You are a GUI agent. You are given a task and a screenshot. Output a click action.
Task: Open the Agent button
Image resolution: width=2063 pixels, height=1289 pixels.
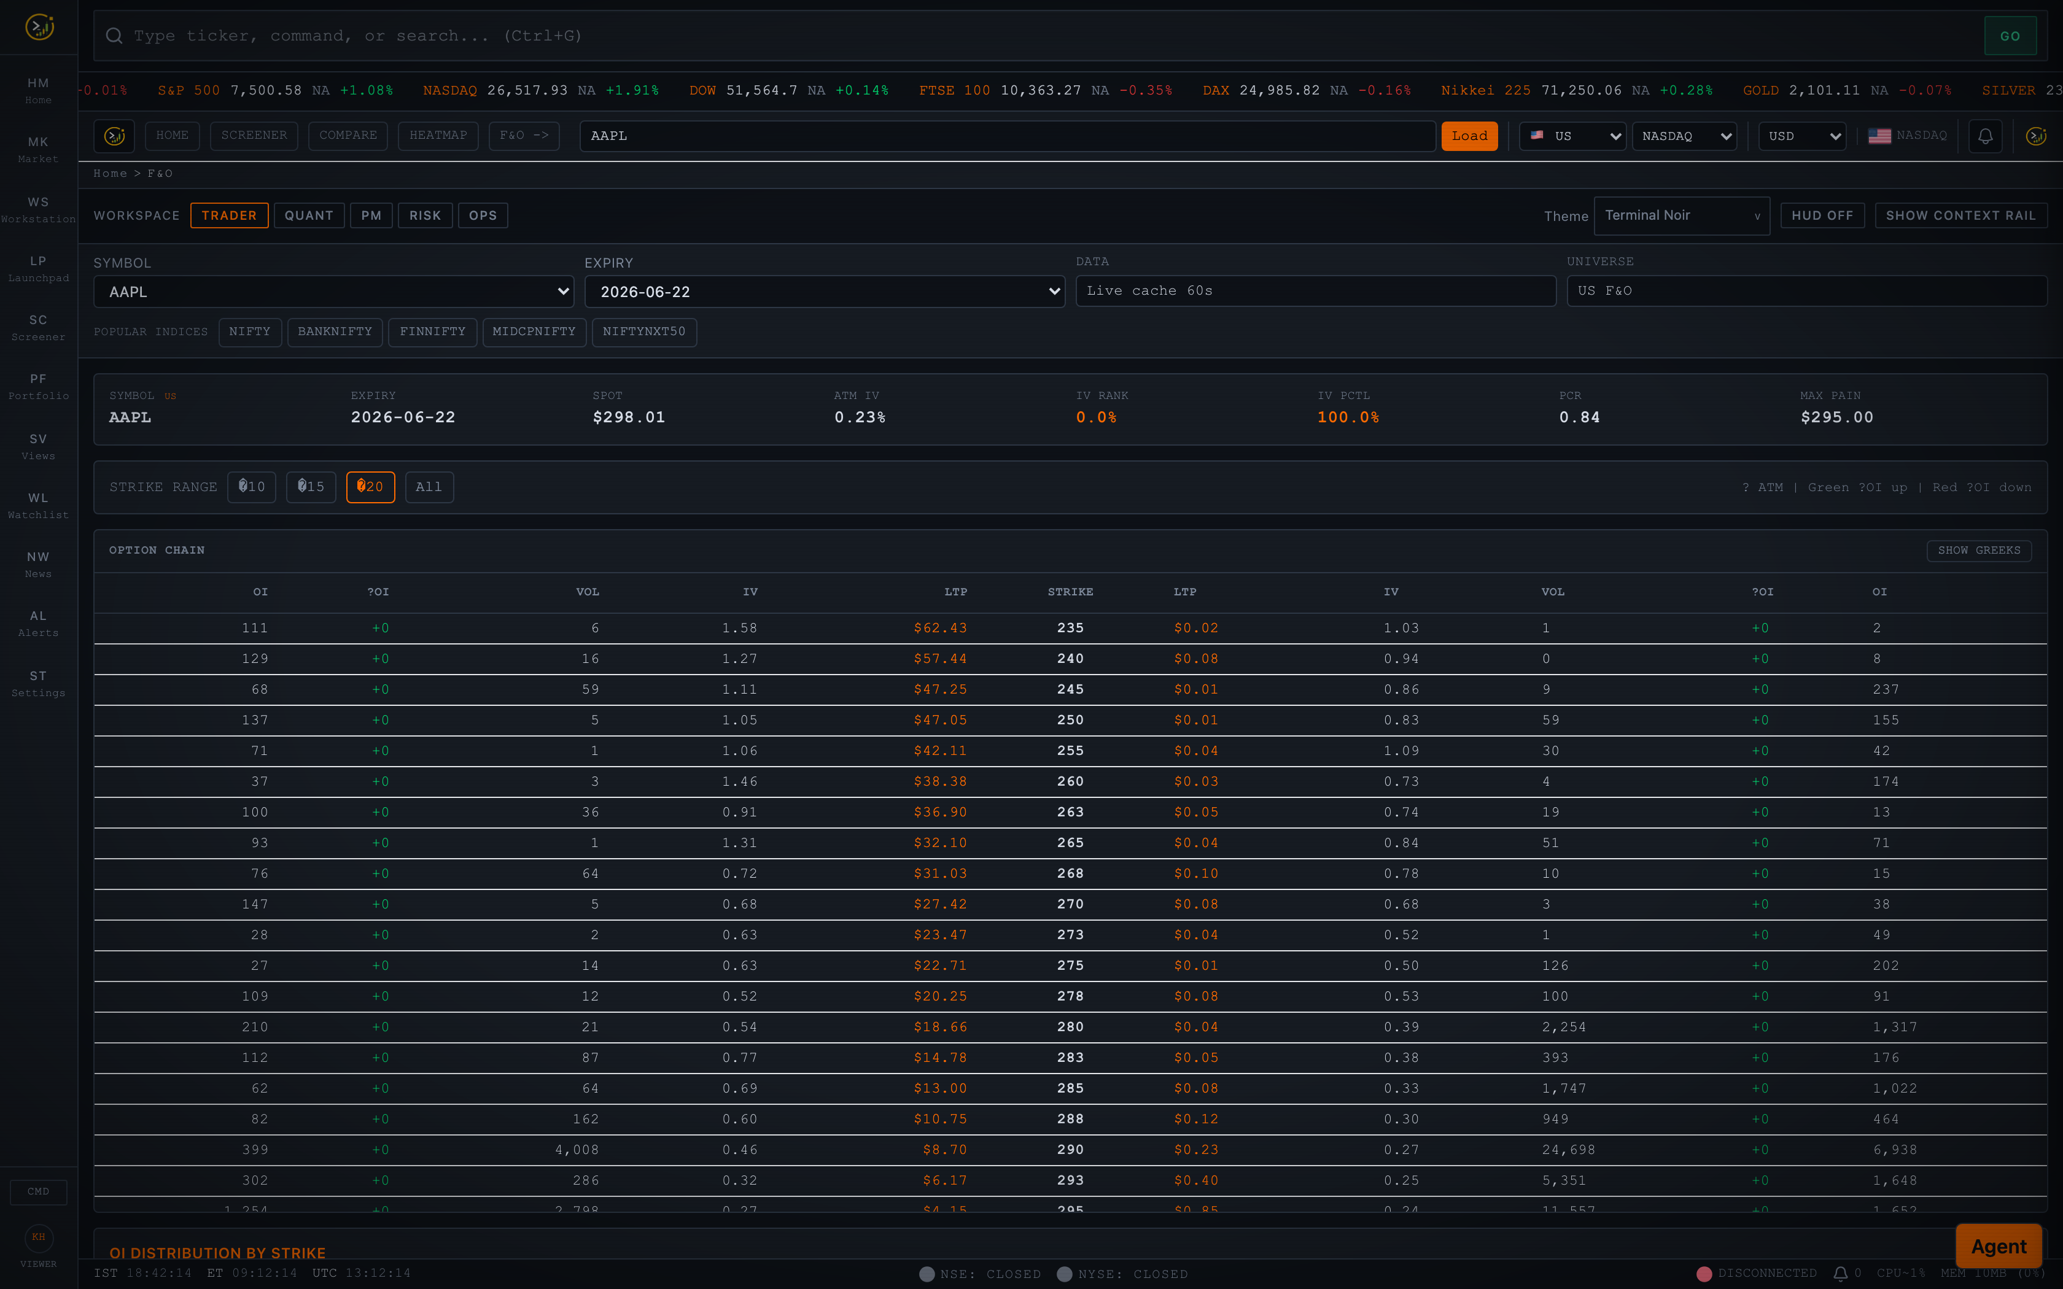tap(1998, 1247)
